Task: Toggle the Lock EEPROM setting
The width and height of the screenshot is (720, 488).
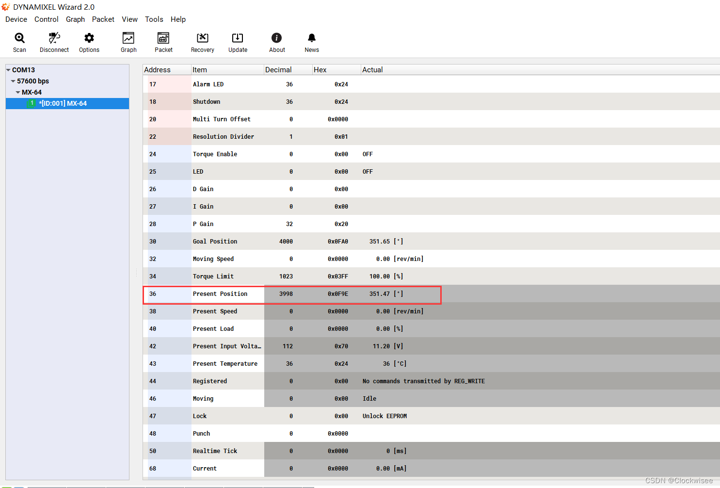Action: tap(384, 416)
